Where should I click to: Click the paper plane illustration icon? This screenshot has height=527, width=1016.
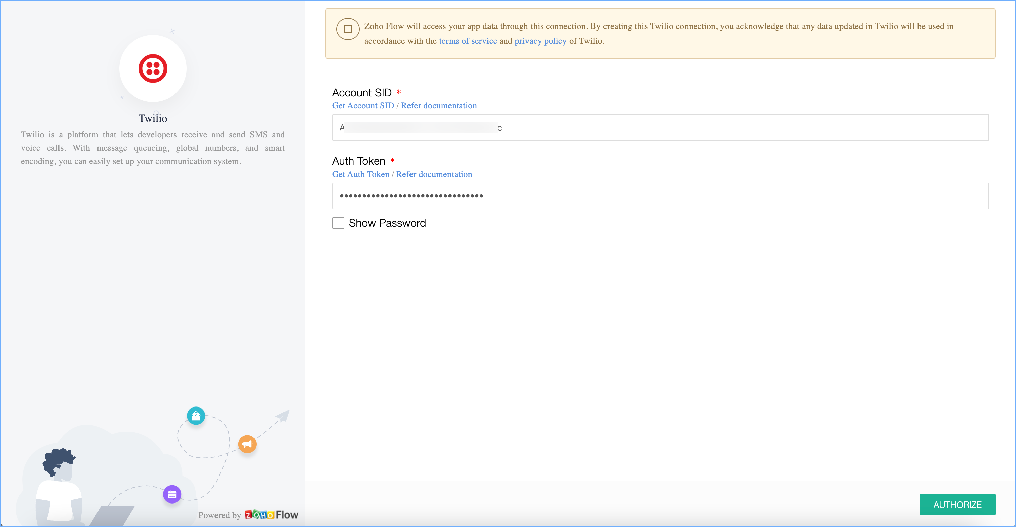(283, 416)
